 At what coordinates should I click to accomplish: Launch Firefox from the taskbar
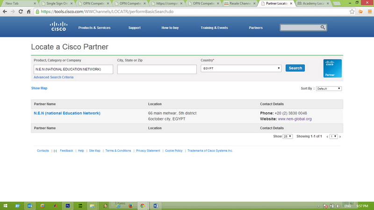[130, 206]
